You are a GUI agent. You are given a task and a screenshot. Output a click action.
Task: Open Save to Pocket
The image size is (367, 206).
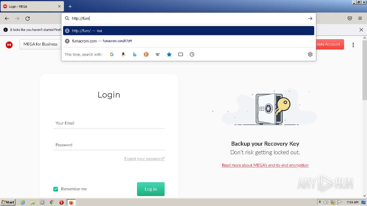350,18
